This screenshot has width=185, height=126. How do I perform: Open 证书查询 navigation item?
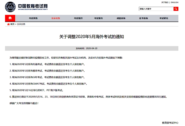(143, 18)
